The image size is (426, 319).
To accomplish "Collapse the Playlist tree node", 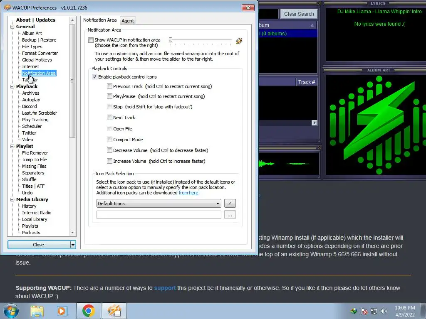I will (x=12, y=146).
